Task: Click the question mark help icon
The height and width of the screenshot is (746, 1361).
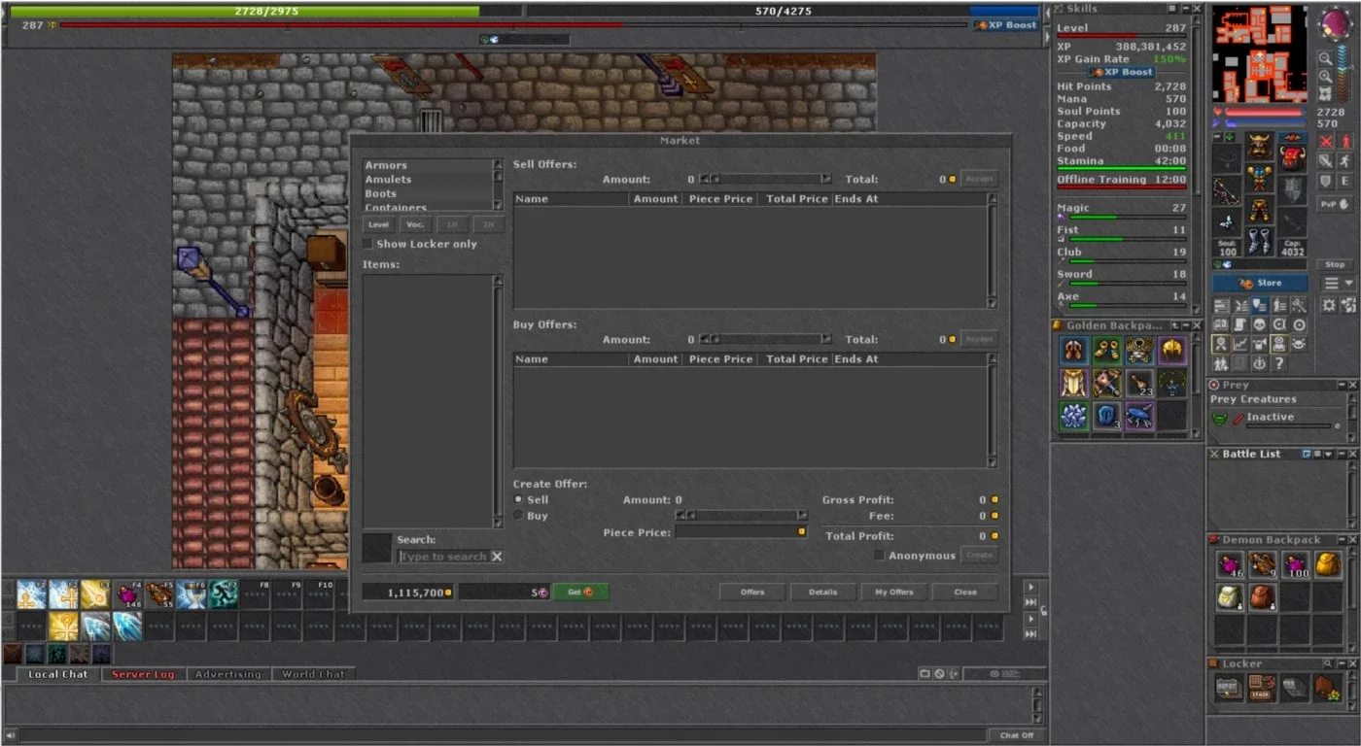Action: 1279,363
